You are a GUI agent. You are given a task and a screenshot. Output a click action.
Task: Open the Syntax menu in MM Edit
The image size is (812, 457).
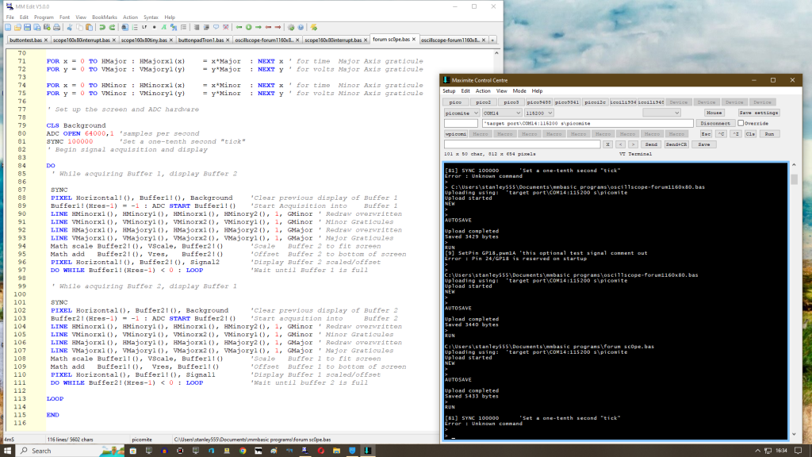coord(150,17)
